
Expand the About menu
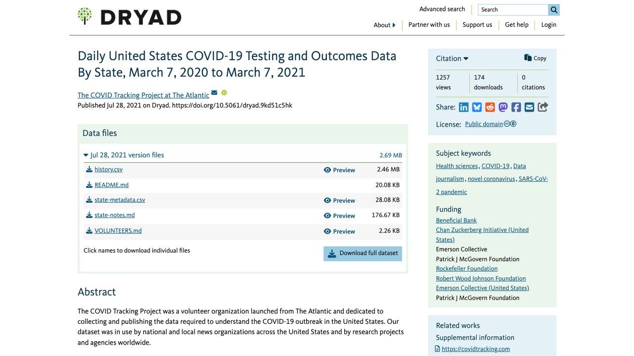(384, 25)
